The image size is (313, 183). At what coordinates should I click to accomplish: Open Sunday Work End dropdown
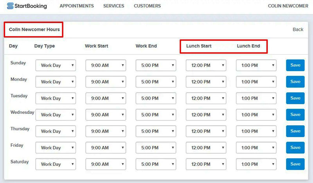click(156, 65)
